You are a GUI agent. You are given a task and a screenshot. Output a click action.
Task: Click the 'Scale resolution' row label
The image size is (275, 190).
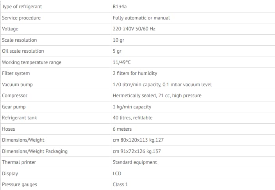(20, 40)
